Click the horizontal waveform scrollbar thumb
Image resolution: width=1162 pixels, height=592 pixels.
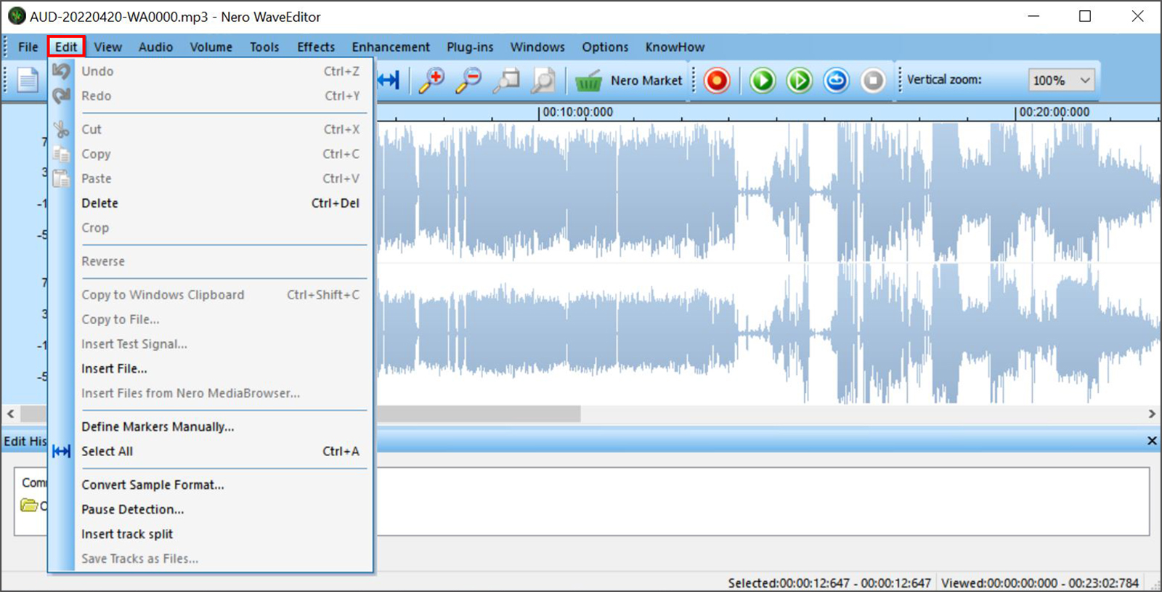click(477, 414)
